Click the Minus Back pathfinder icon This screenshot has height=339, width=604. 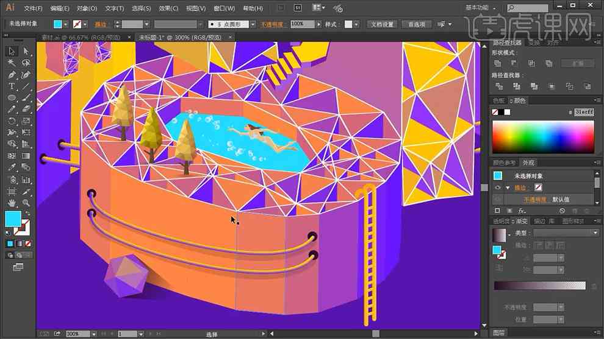point(587,86)
